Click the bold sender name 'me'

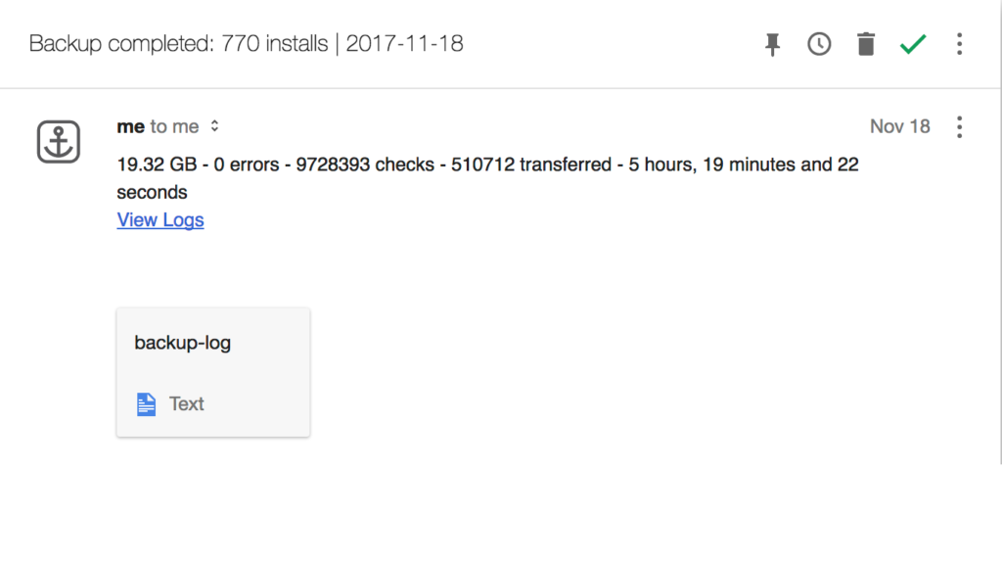[x=130, y=126]
